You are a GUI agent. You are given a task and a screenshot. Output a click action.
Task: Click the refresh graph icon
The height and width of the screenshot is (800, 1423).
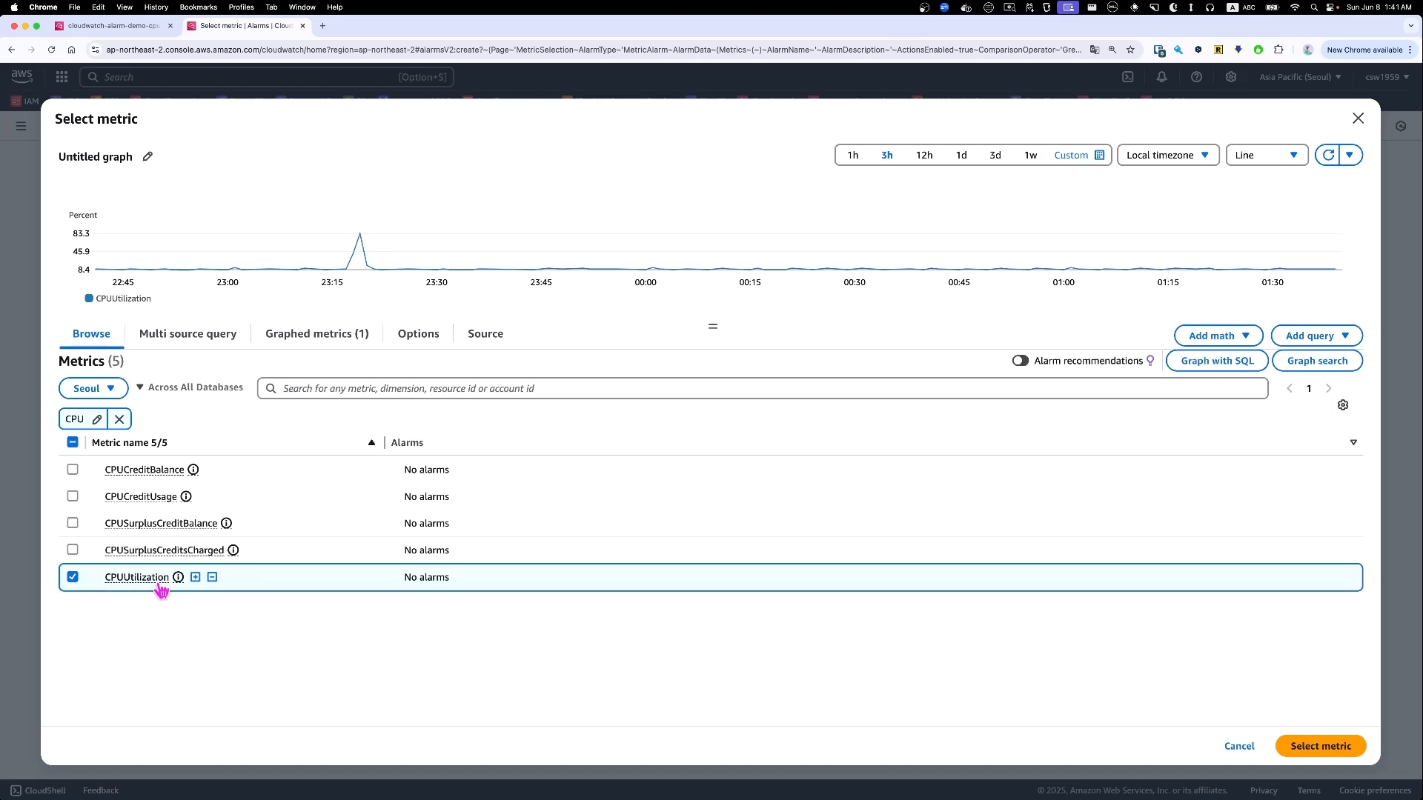coord(1328,155)
